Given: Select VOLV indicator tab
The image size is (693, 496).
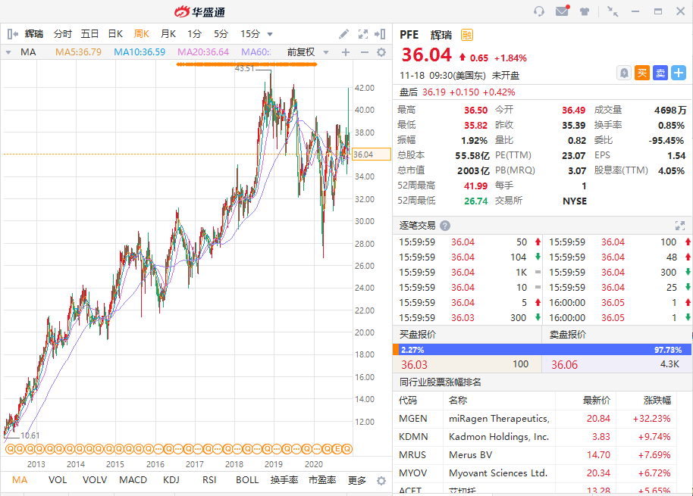Looking at the screenshot, I should (95, 480).
